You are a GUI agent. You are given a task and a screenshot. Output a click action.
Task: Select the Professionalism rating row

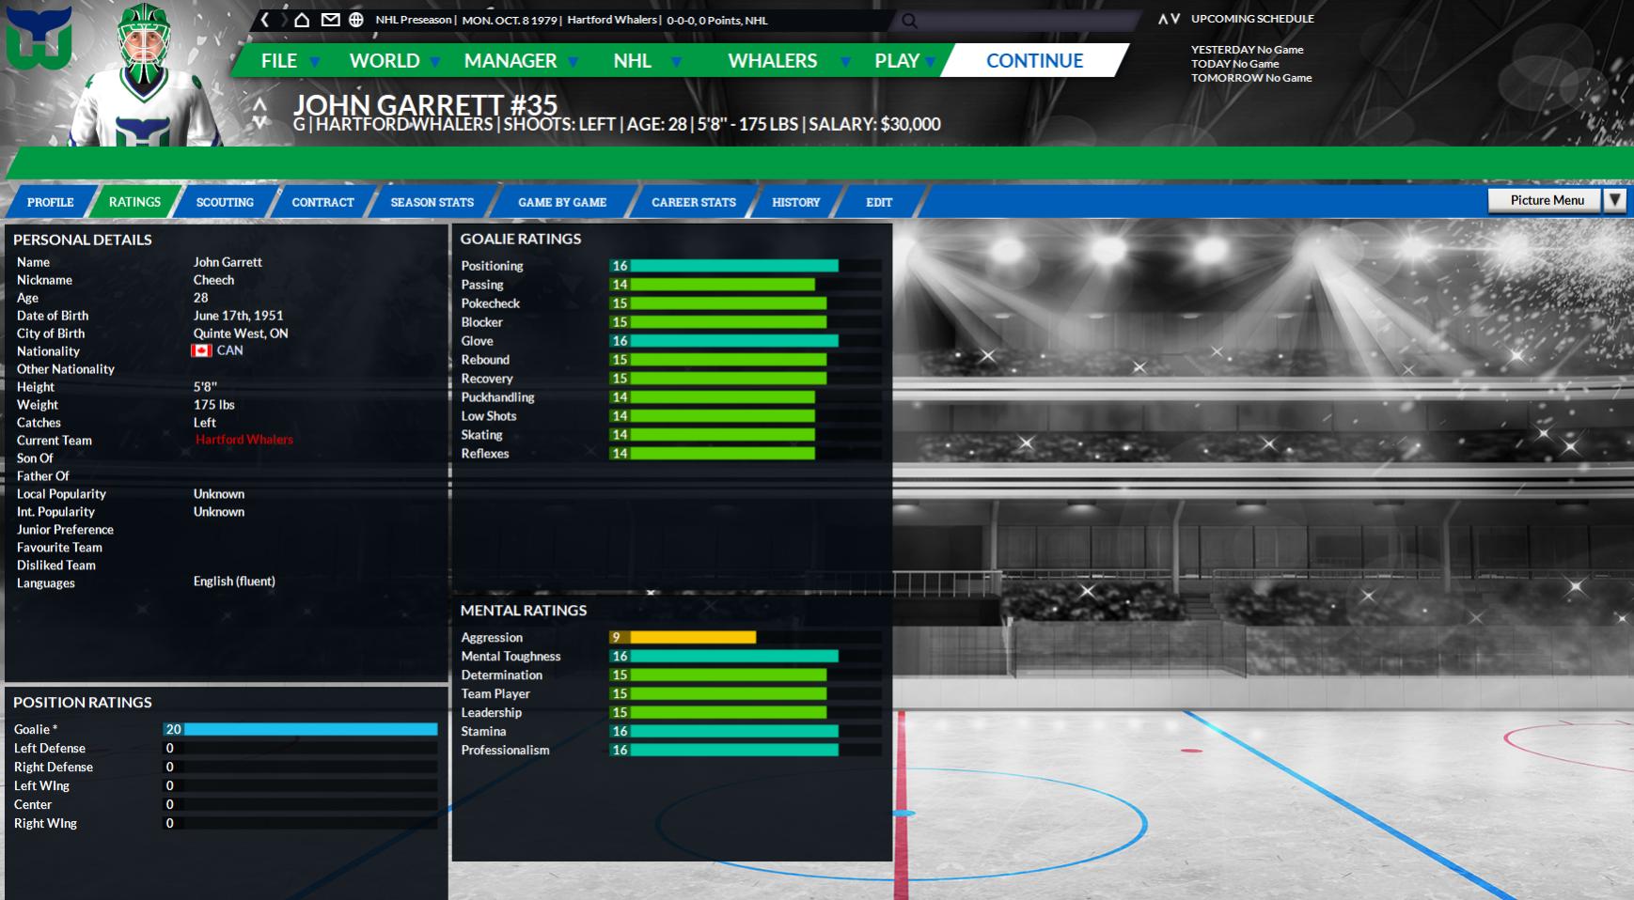point(670,750)
